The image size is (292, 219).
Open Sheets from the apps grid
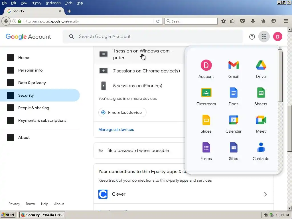click(261, 96)
